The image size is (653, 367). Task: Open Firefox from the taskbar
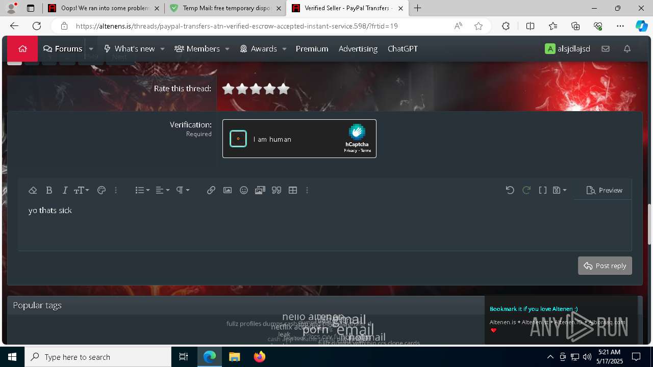pyautogui.click(x=259, y=357)
